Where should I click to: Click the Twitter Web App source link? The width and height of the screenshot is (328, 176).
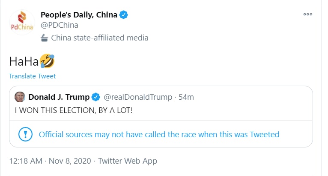(128, 161)
